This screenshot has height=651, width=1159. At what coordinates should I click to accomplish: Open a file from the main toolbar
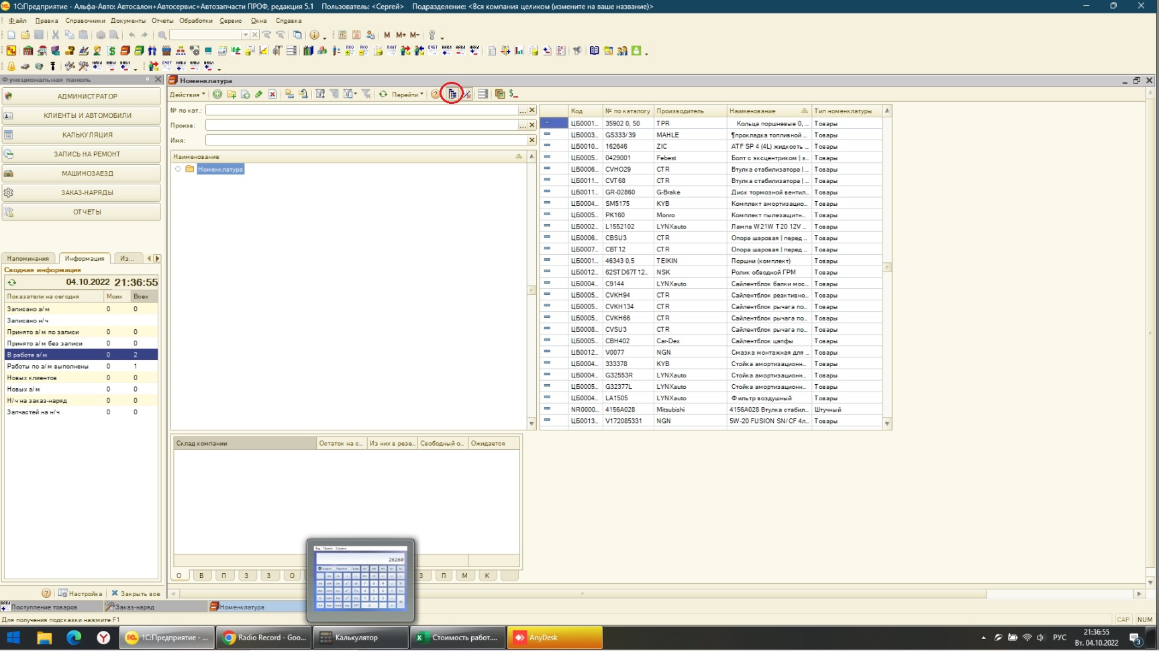pyautogui.click(x=25, y=35)
